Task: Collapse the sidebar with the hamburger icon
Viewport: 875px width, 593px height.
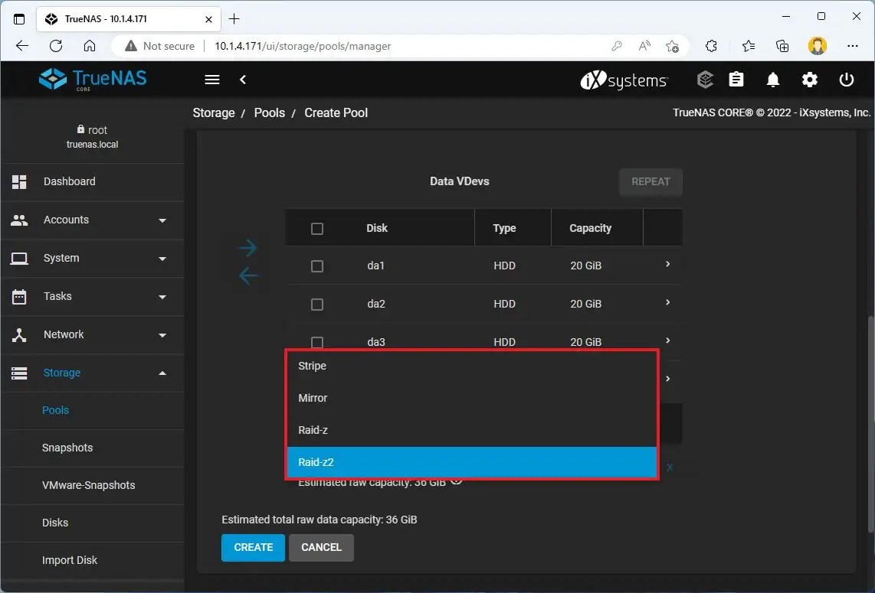Action: click(211, 79)
